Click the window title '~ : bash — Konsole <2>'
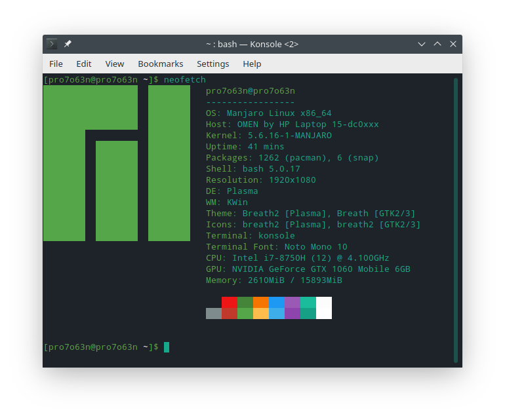This screenshot has width=505, height=418. (253, 44)
